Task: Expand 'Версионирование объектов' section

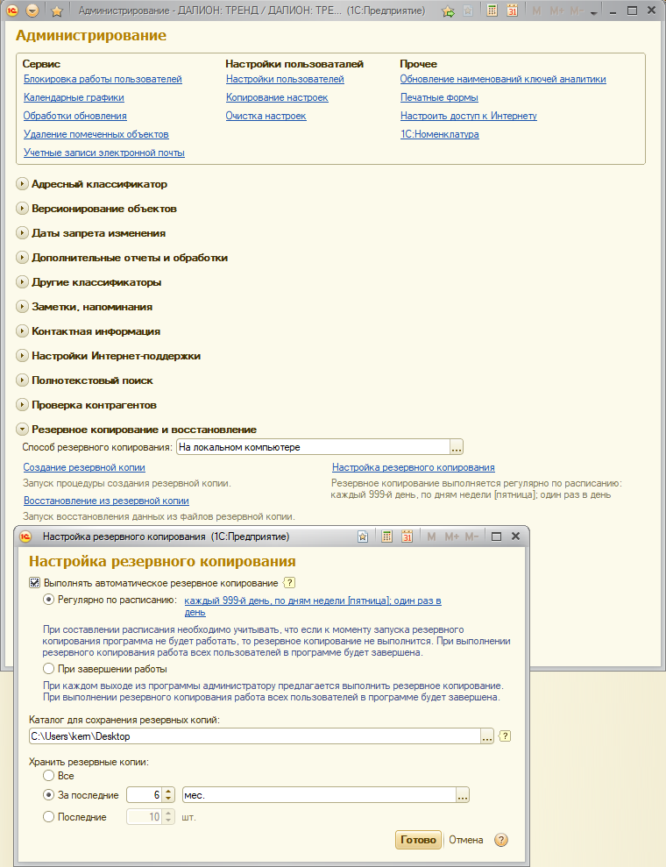Action: point(22,209)
